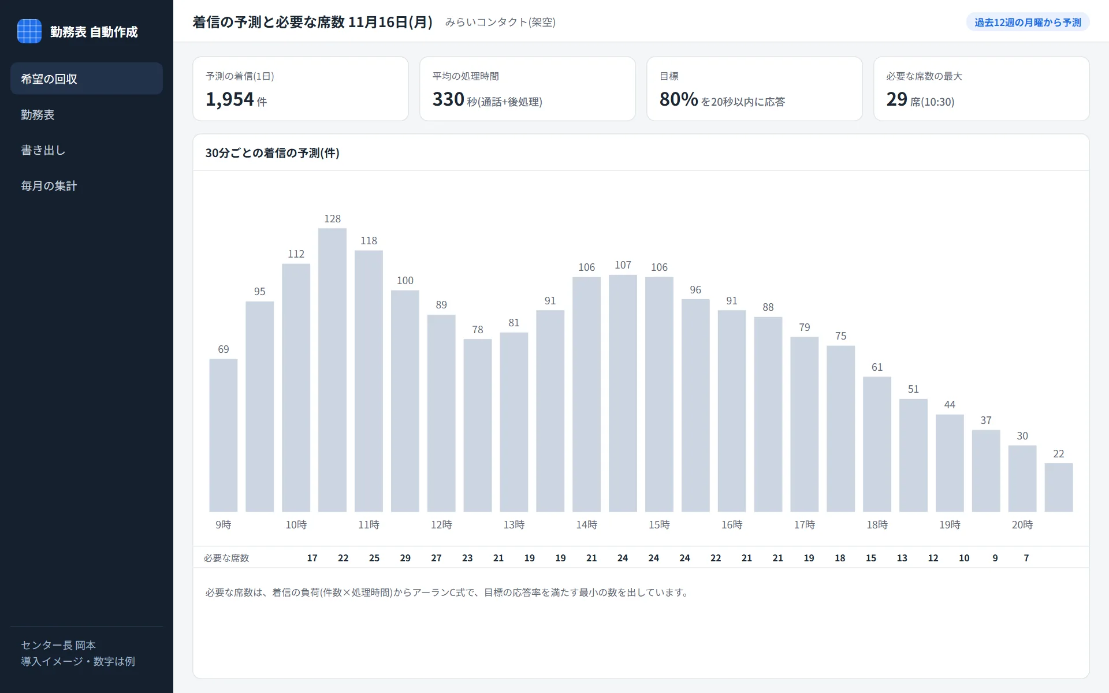Click the みらいコンタクト(架空) label

click(500, 22)
